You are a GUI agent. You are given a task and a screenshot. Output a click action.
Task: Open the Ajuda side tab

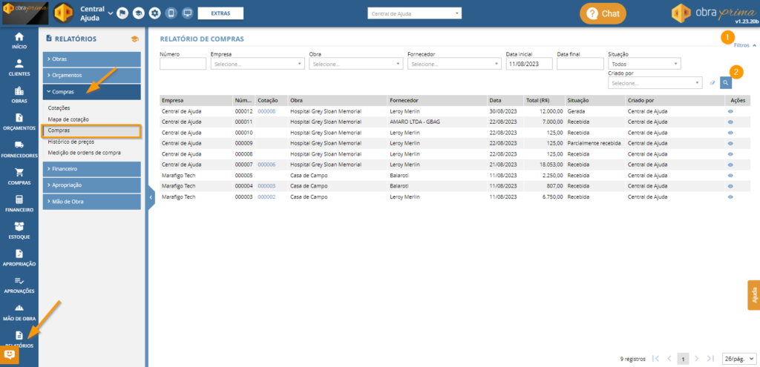pos(754,295)
